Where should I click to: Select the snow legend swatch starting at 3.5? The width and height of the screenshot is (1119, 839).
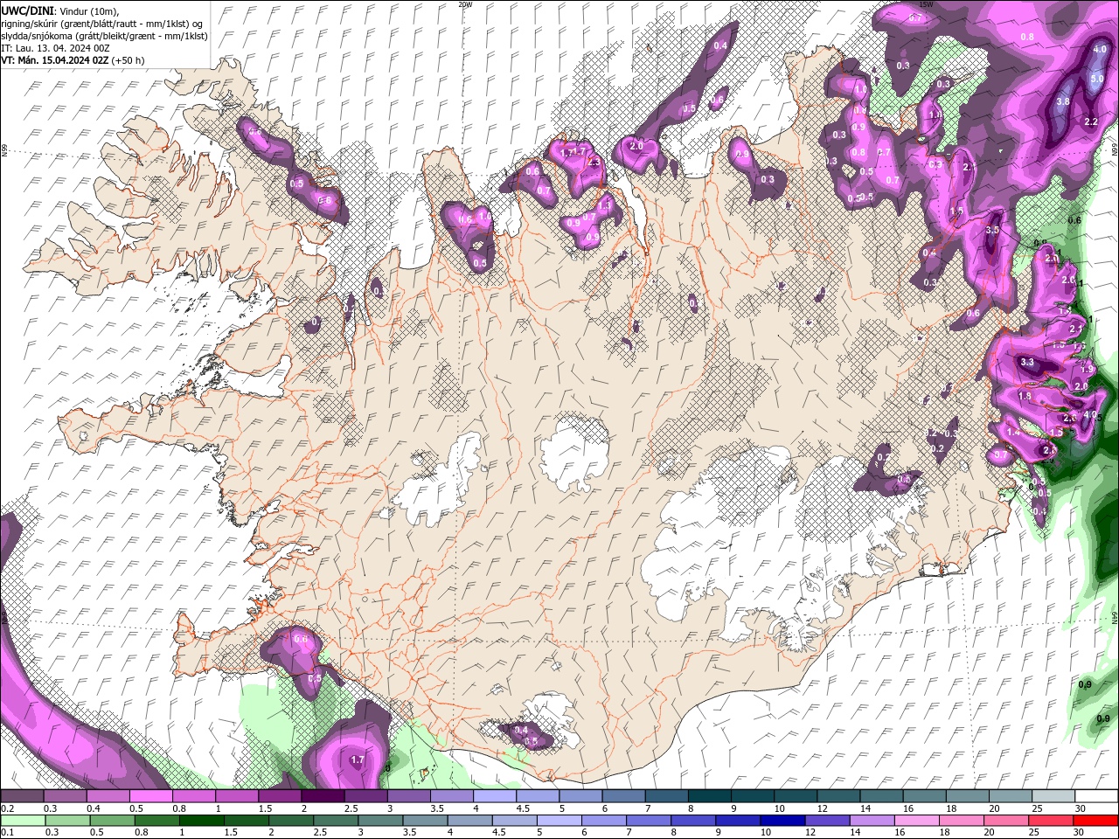pyautogui.click(x=451, y=796)
